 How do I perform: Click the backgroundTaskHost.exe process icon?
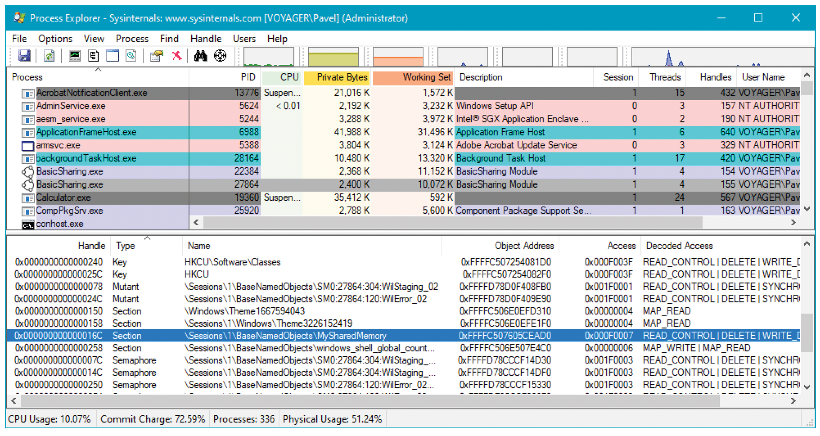[28, 159]
